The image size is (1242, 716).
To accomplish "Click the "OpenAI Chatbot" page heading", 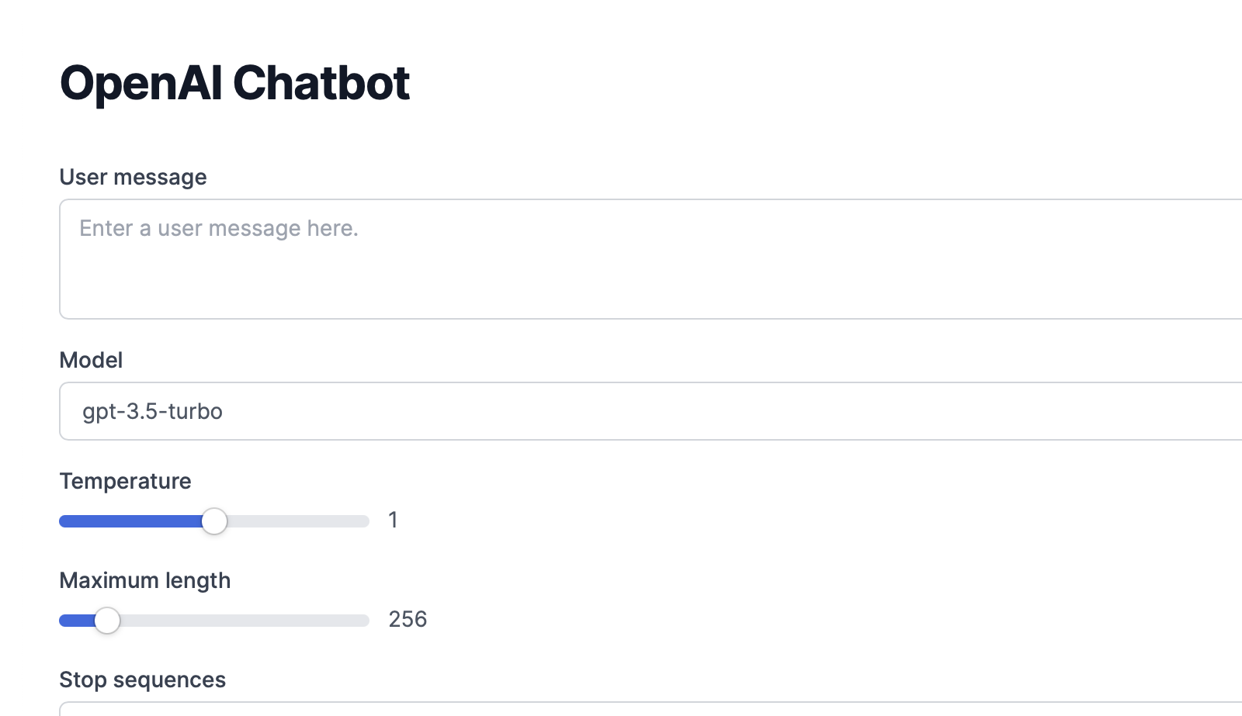I will pyautogui.click(x=234, y=83).
